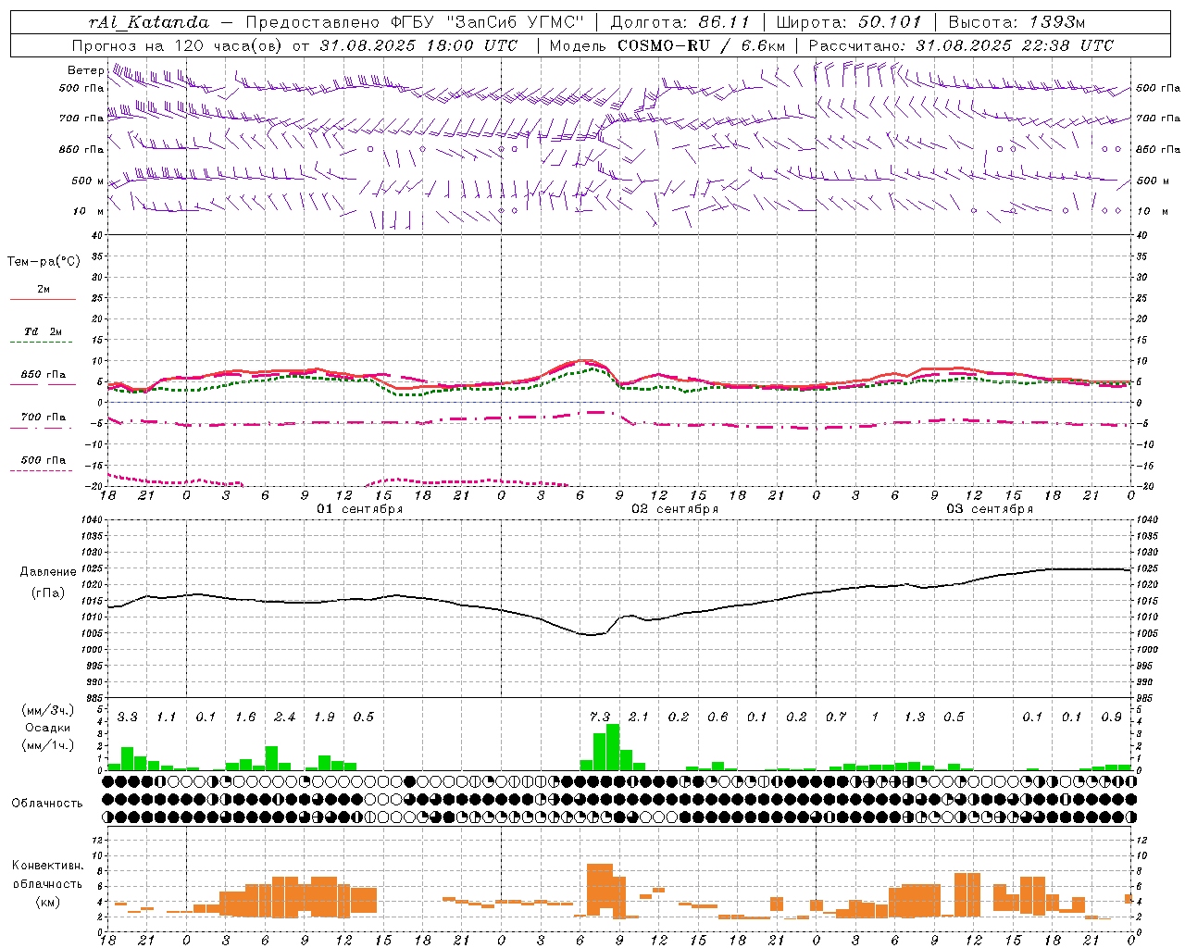Screen dimensions: 1185x948
Task: Click the station name rAl_Katanda in header
Action: point(149,22)
